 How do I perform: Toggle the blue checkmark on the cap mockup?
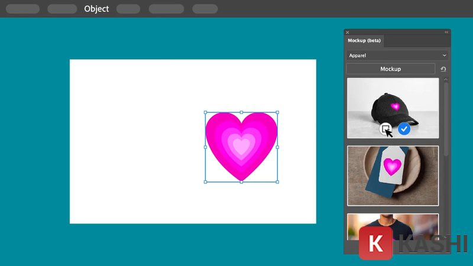(404, 128)
